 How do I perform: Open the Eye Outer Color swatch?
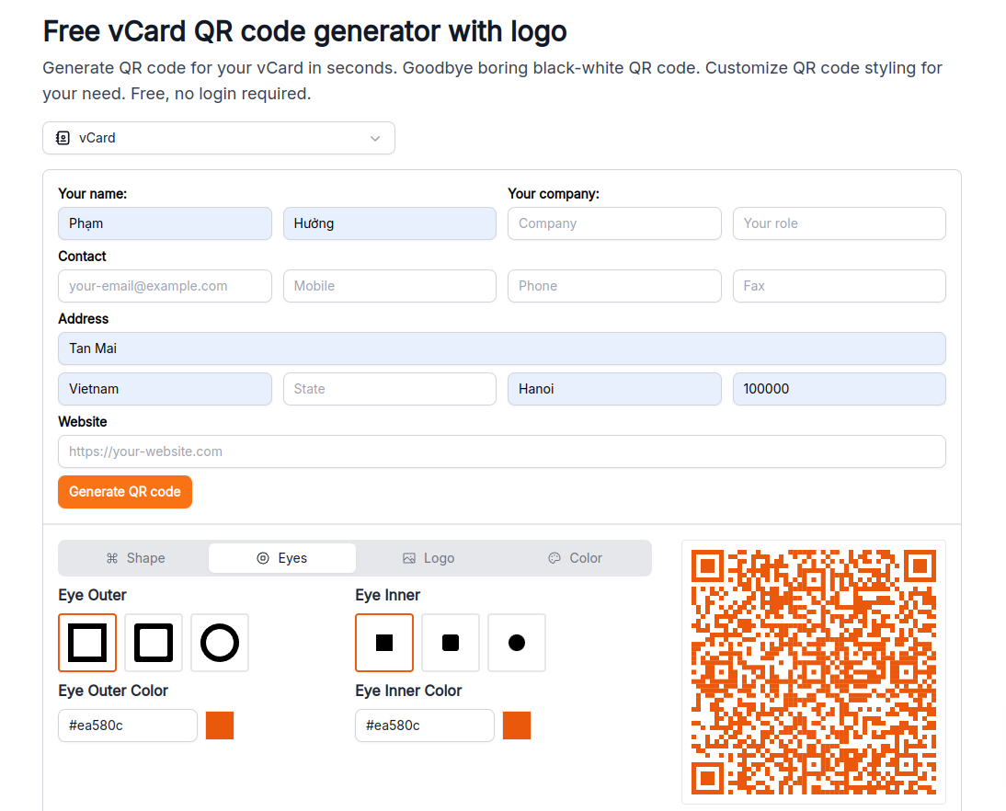(220, 725)
